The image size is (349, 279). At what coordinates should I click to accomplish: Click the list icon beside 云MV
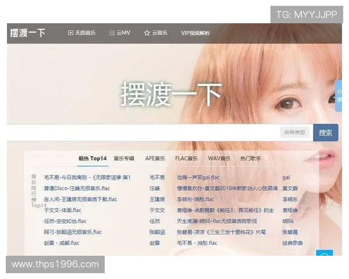112,33
